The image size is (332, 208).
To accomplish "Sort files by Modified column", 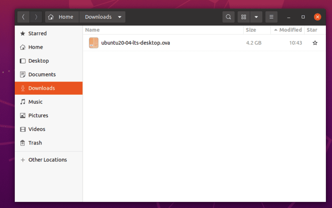I will 290,30.
